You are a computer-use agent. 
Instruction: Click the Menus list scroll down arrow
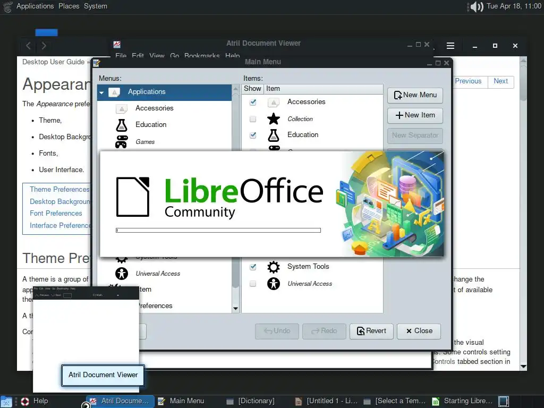click(x=235, y=309)
